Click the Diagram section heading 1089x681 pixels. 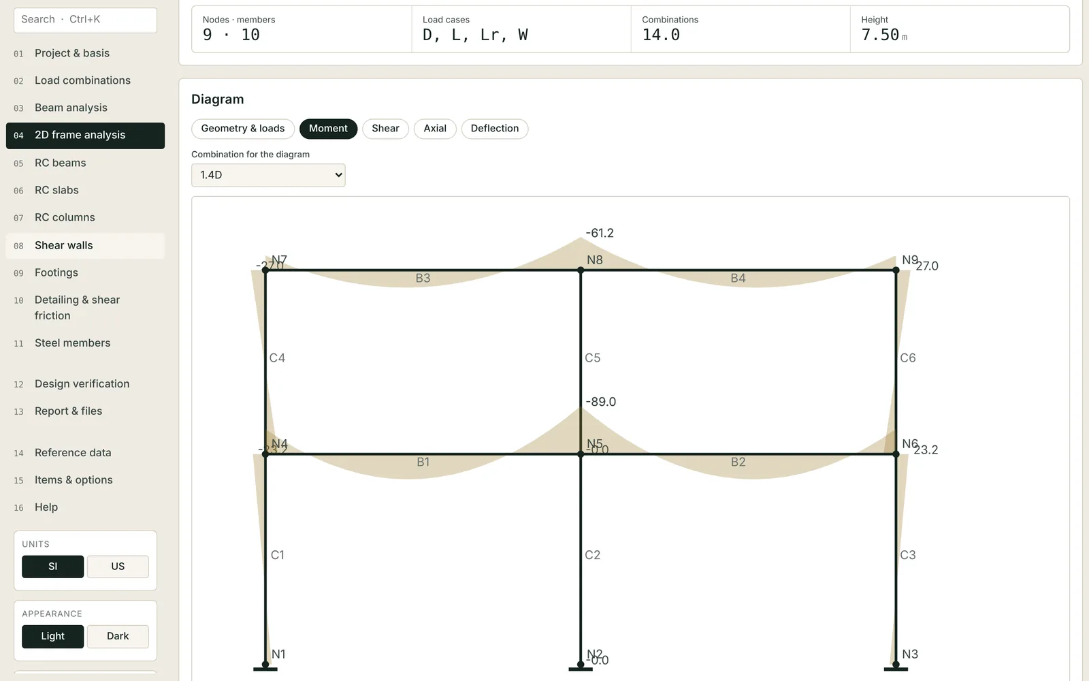pos(218,99)
